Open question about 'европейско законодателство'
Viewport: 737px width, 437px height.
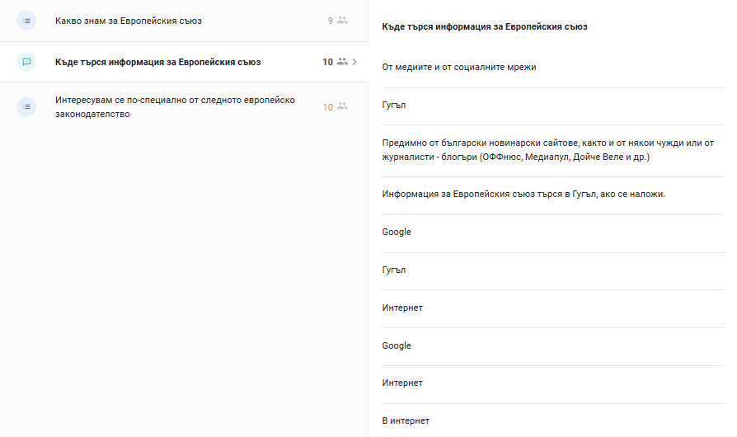coord(175,106)
